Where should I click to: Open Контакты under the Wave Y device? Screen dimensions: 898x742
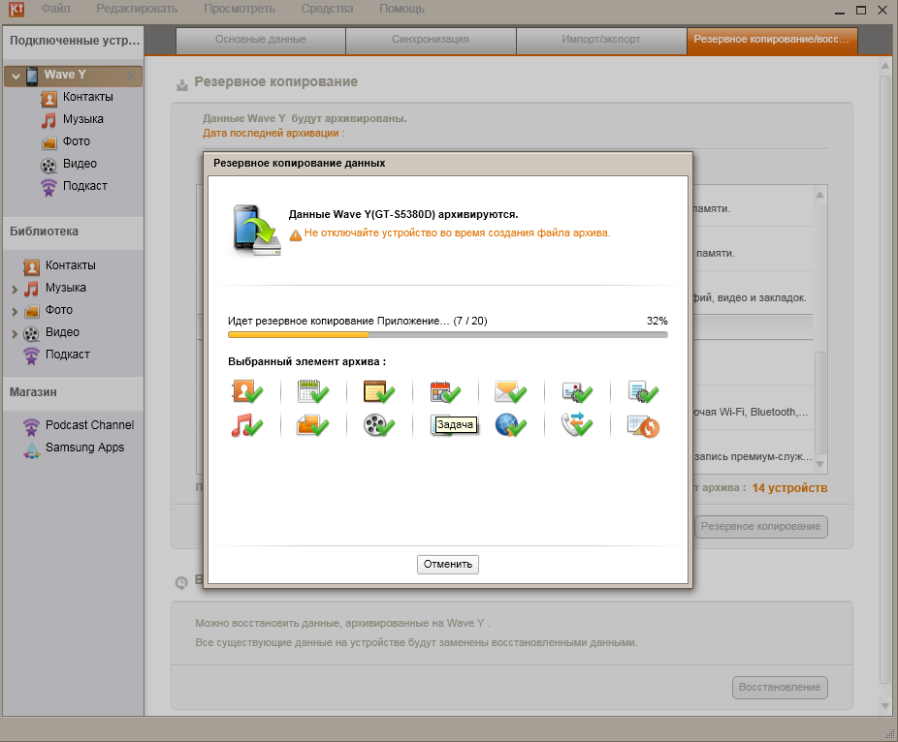pos(87,97)
